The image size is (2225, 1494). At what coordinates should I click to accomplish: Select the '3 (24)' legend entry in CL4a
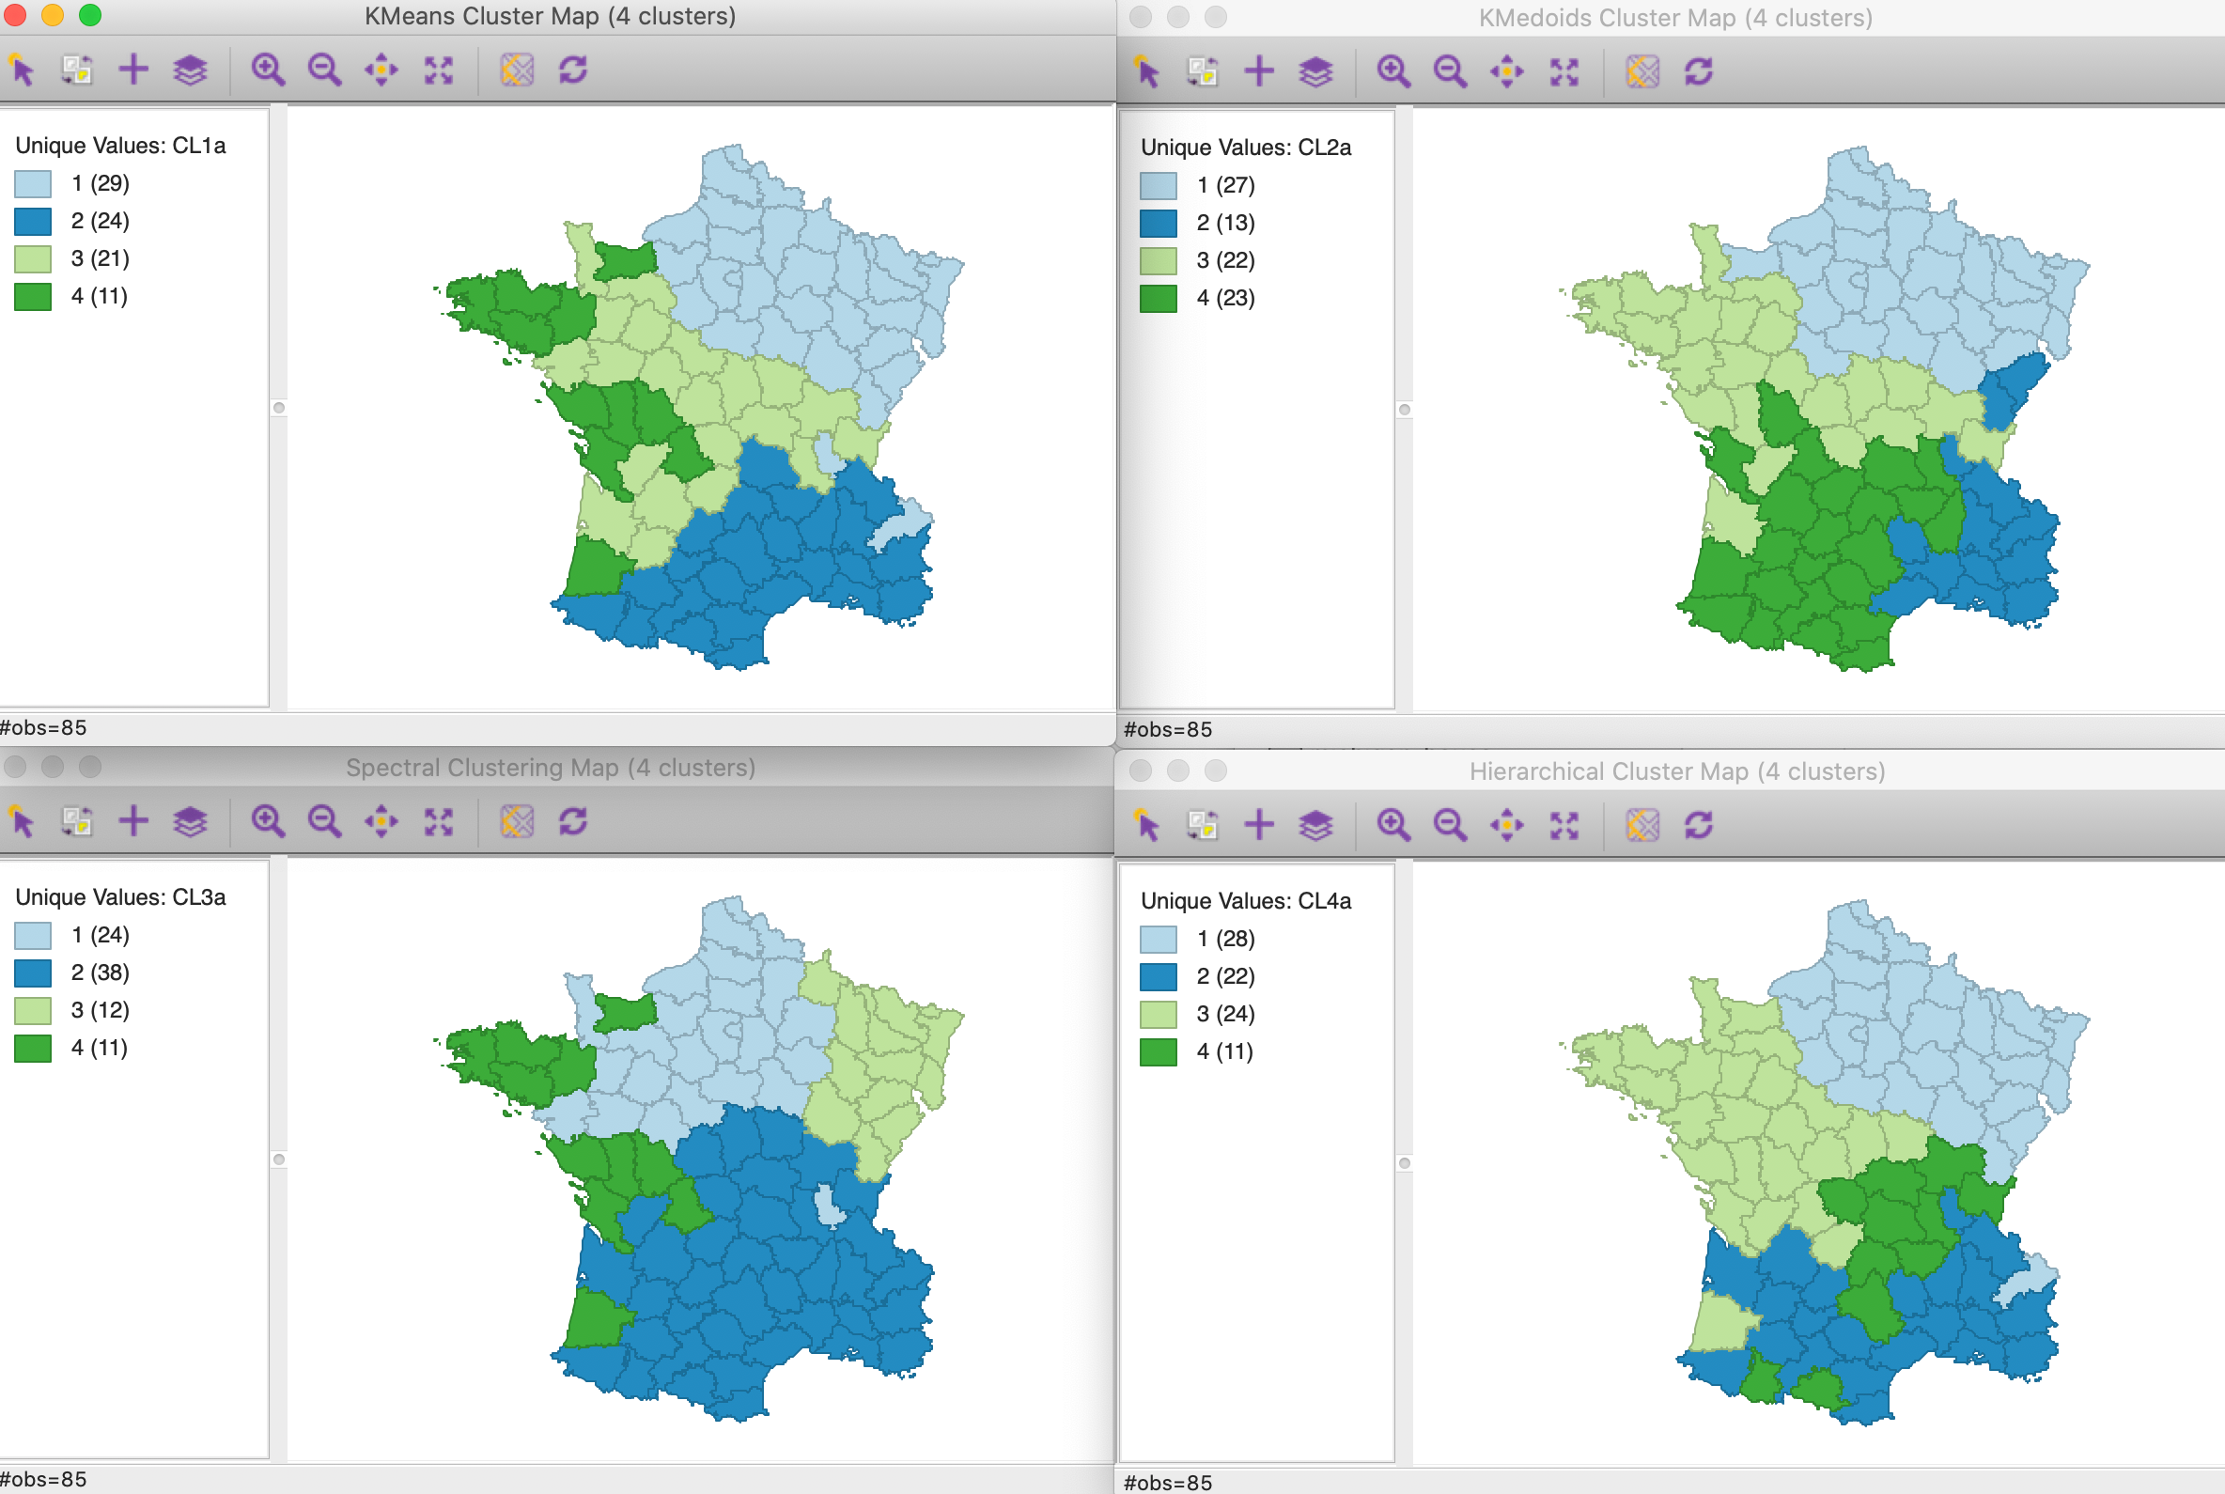point(1225,1015)
